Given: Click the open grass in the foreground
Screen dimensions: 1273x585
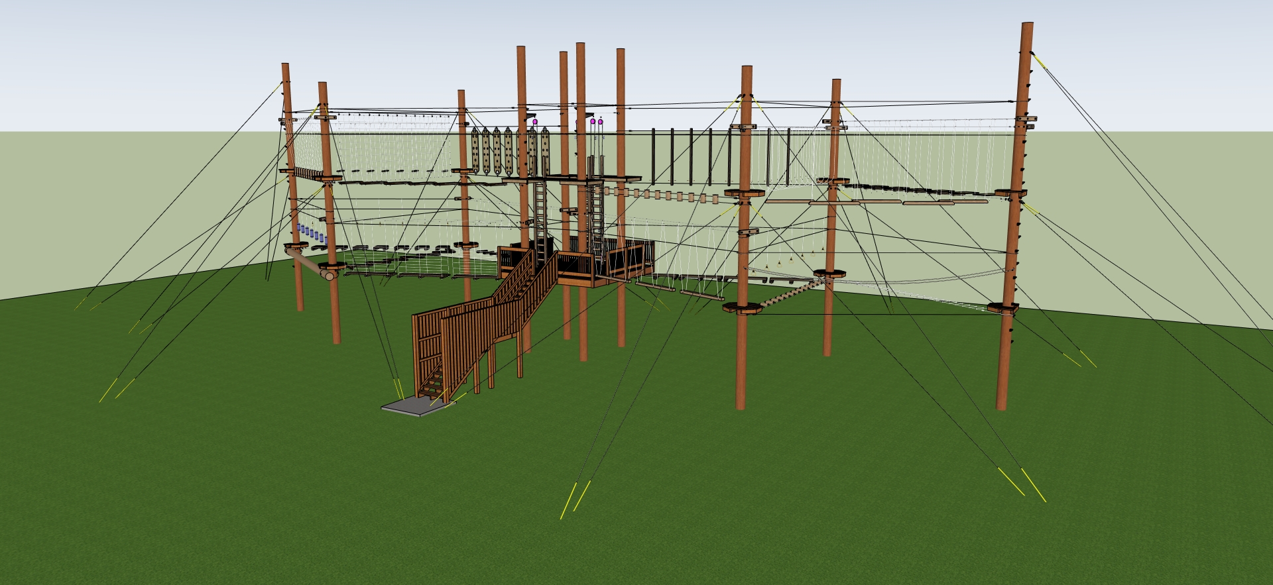Looking at the screenshot, I should click(729, 517).
